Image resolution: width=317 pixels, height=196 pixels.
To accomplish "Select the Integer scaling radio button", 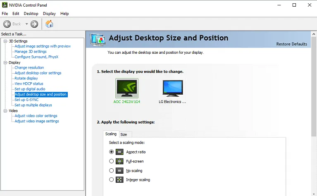I will coord(112,179).
